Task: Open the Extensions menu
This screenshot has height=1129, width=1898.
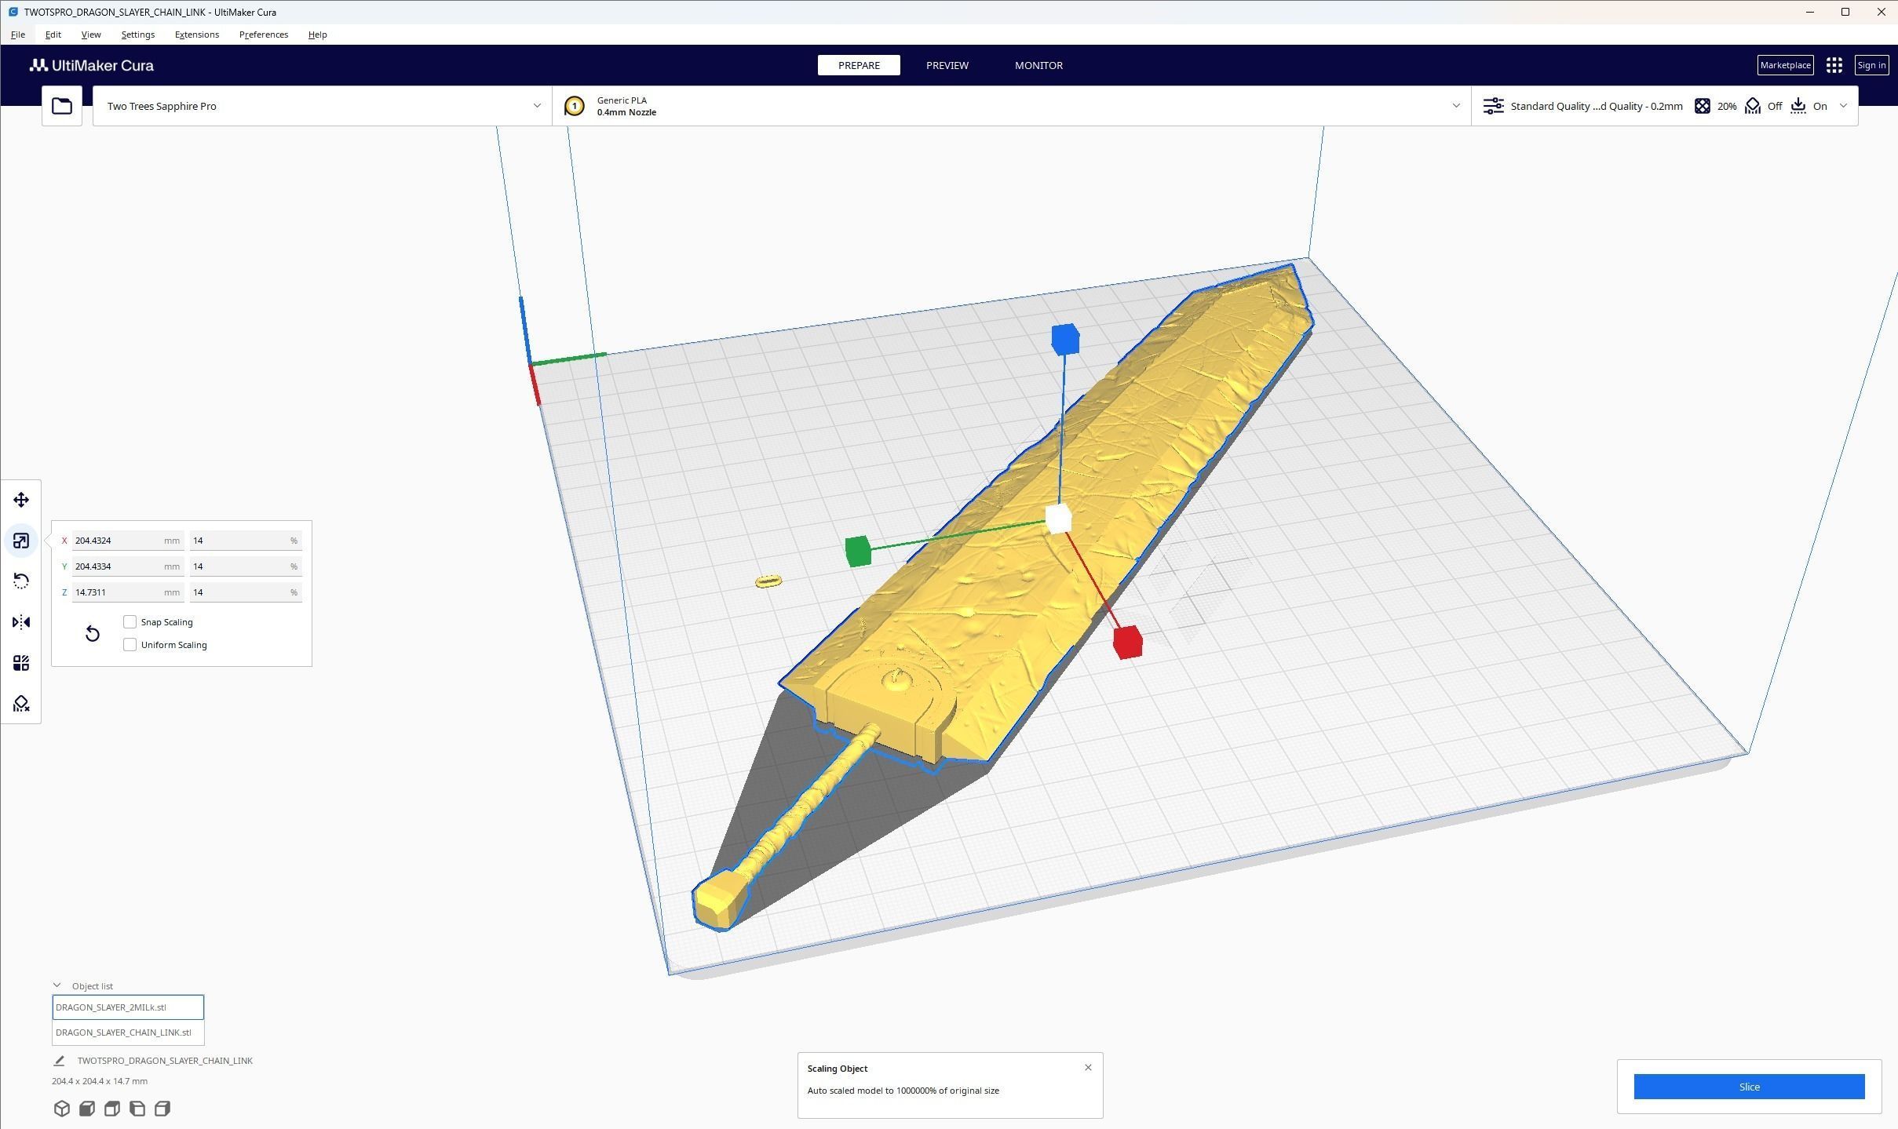Action: [197, 35]
